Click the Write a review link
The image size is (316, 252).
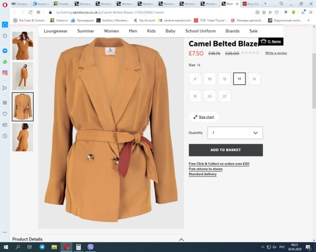[276, 53]
